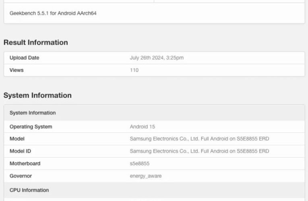Click the Samsung Electronics value in Model row

pos(199,139)
